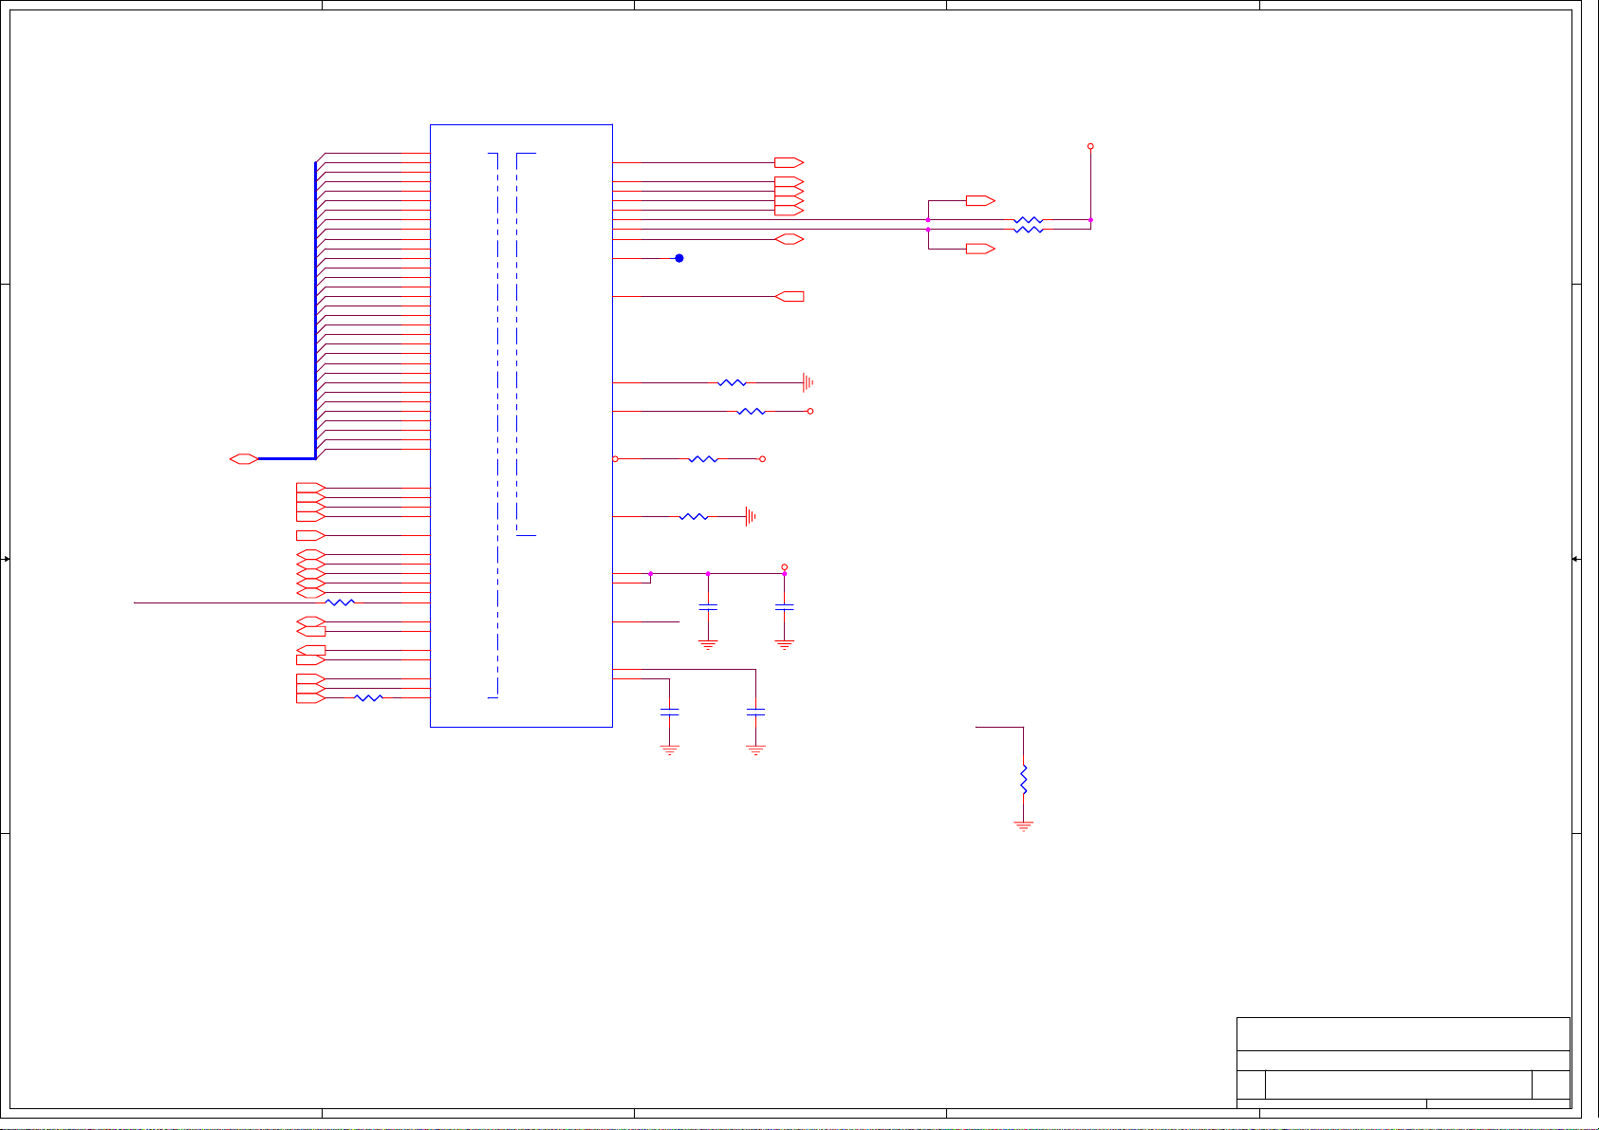This screenshot has width=1599, height=1130.
Task: Select the empty title block in the sheet corner
Action: point(1404,1062)
